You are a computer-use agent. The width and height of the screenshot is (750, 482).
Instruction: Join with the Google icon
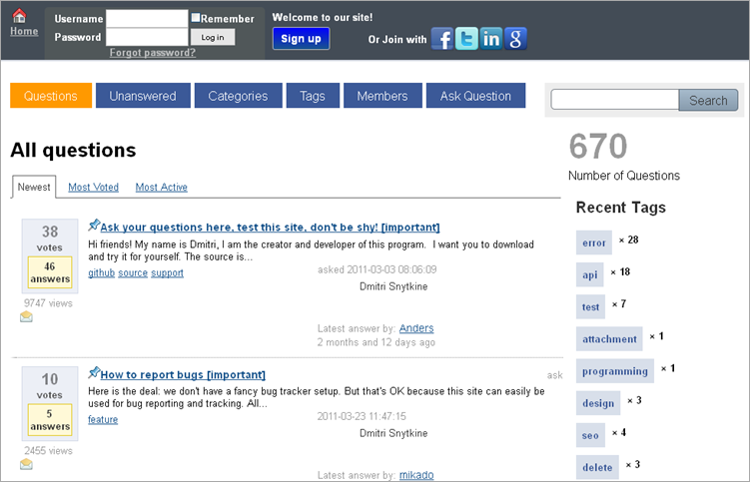[515, 39]
